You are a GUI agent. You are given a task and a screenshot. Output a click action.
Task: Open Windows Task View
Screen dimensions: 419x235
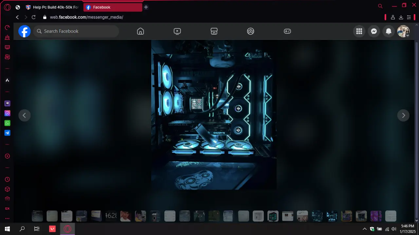tap(37, 229)
